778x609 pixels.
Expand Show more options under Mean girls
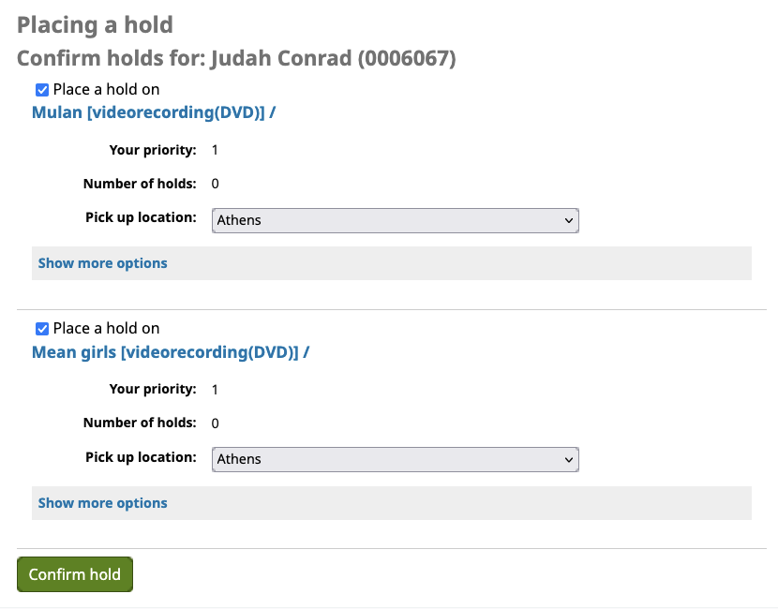click(x=102, y=503)
